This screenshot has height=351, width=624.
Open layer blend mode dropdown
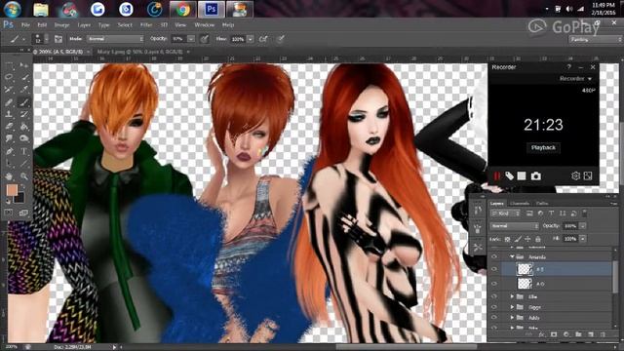coord(514,226)
